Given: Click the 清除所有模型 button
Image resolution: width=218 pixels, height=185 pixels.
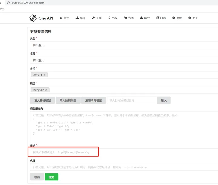Looking at the screenshot, I should tap(94, 100).
